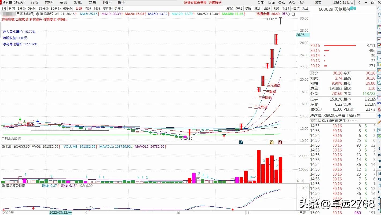Click the 复权 toolbar button
This screenshot has width=381, height=215.
(x=230, y=9)
